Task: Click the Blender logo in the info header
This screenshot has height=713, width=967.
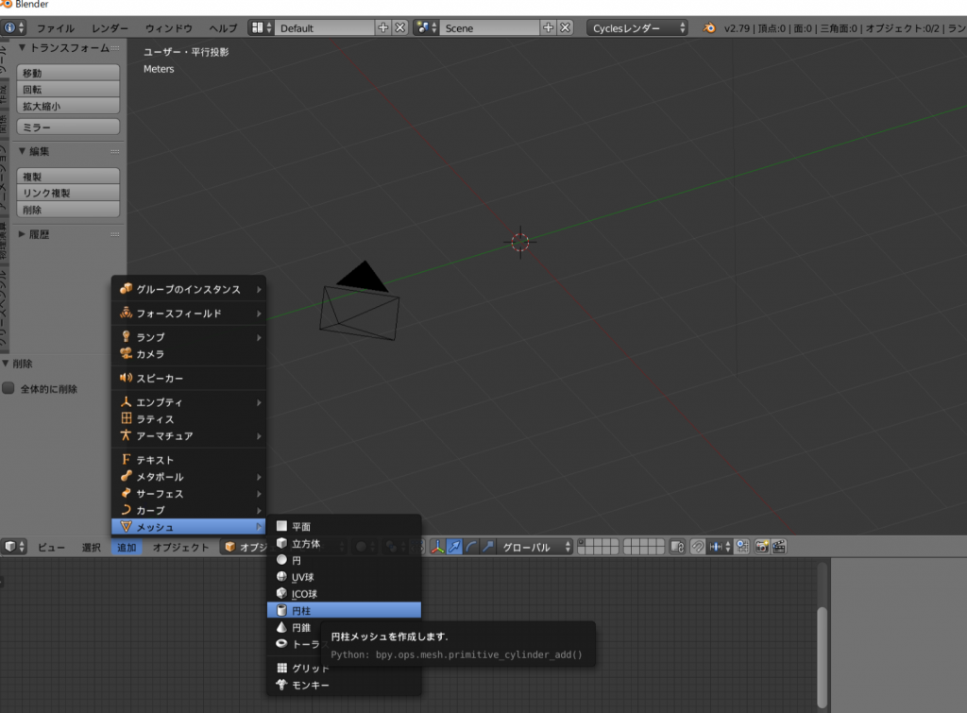Action: [709, 28]
